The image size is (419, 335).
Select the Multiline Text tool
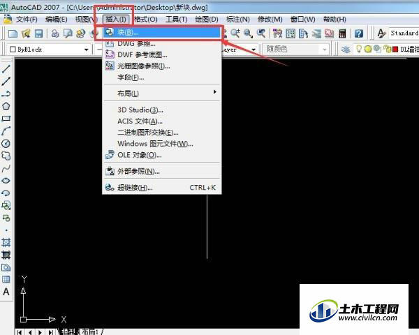6,292
